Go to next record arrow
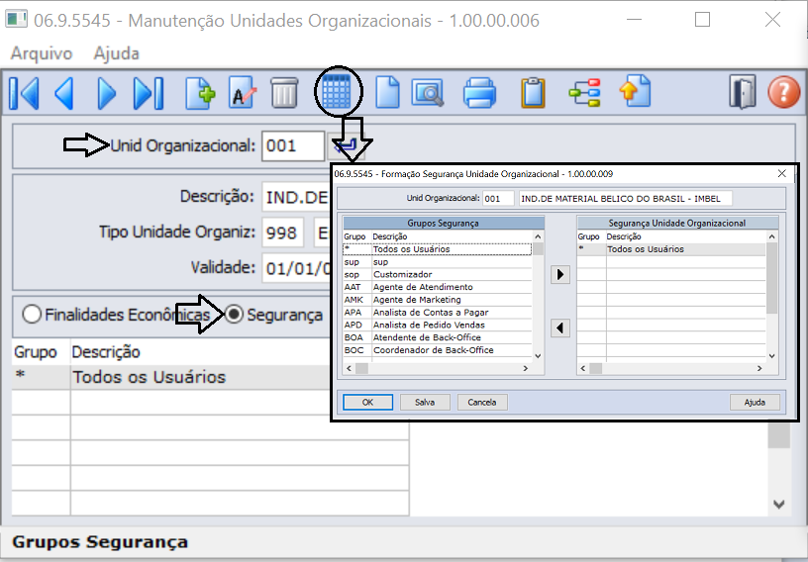Image resolution: width=808 pixels, height=562 pixels. [x=107, y=93]
